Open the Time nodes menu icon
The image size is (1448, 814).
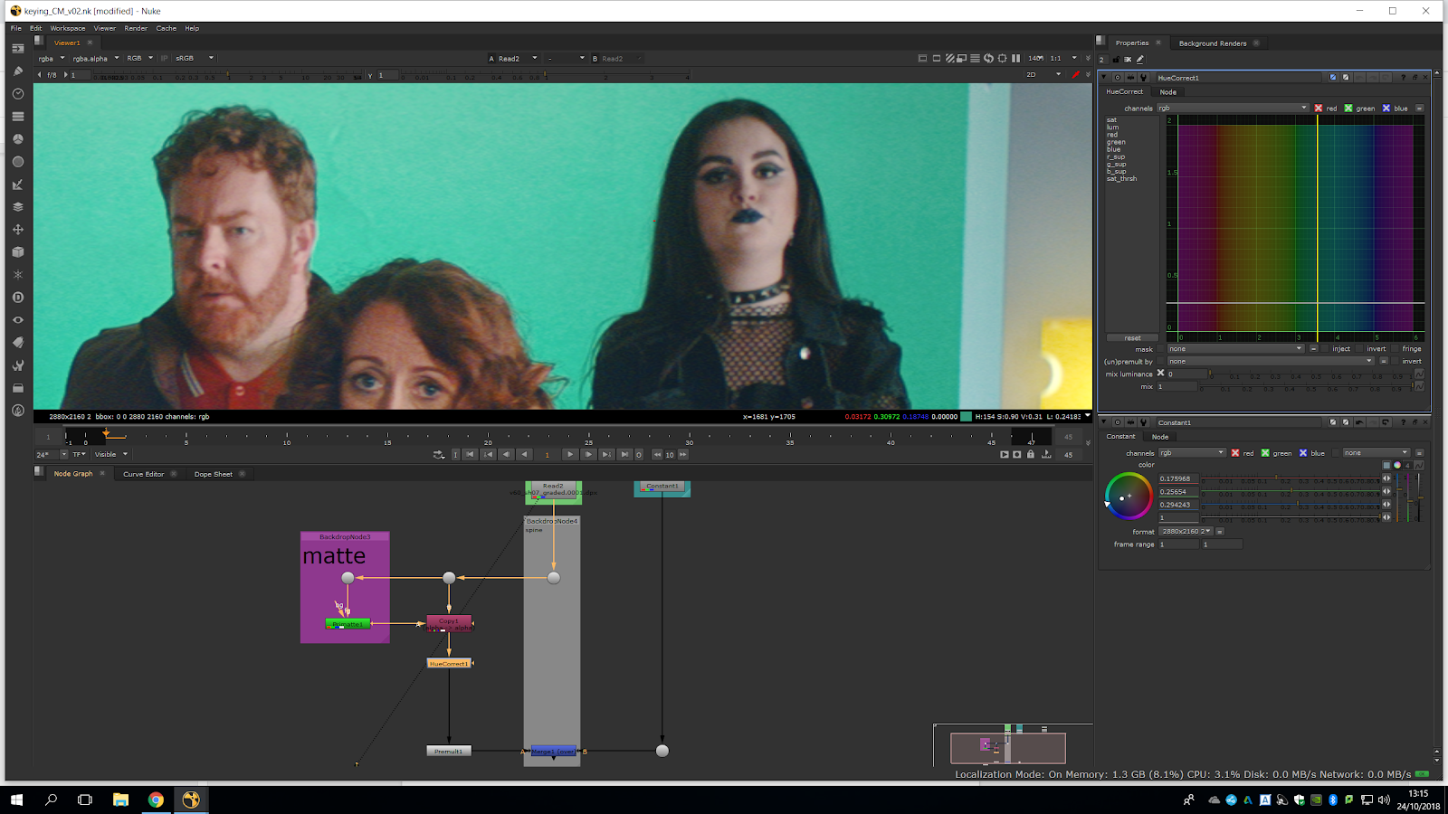pyautogui.click(x=17, y=94)
